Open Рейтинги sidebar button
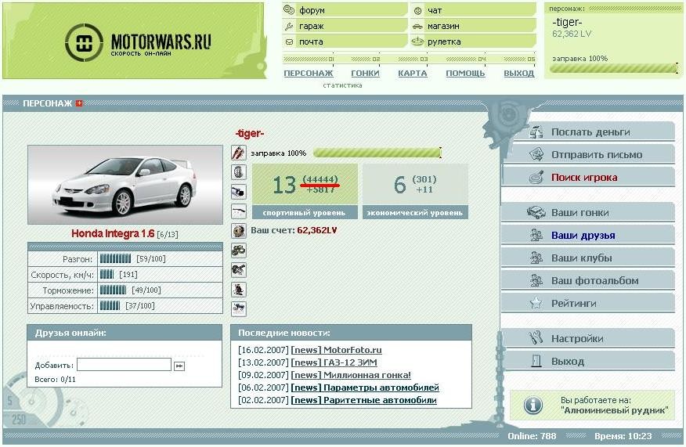The image size is (686, 447). point(588,303)
